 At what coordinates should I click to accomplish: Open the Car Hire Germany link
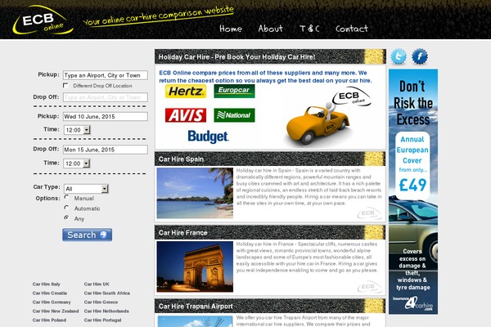point(52,302)
